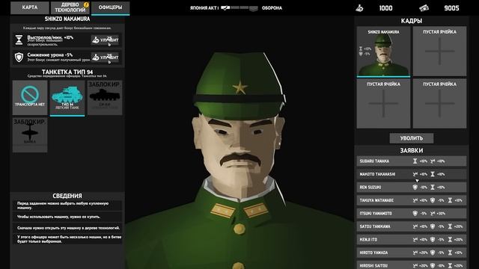This screenshot has width=479, height=269.
Task: Click the locked tank vehicle slot
Action: point(105,98)
